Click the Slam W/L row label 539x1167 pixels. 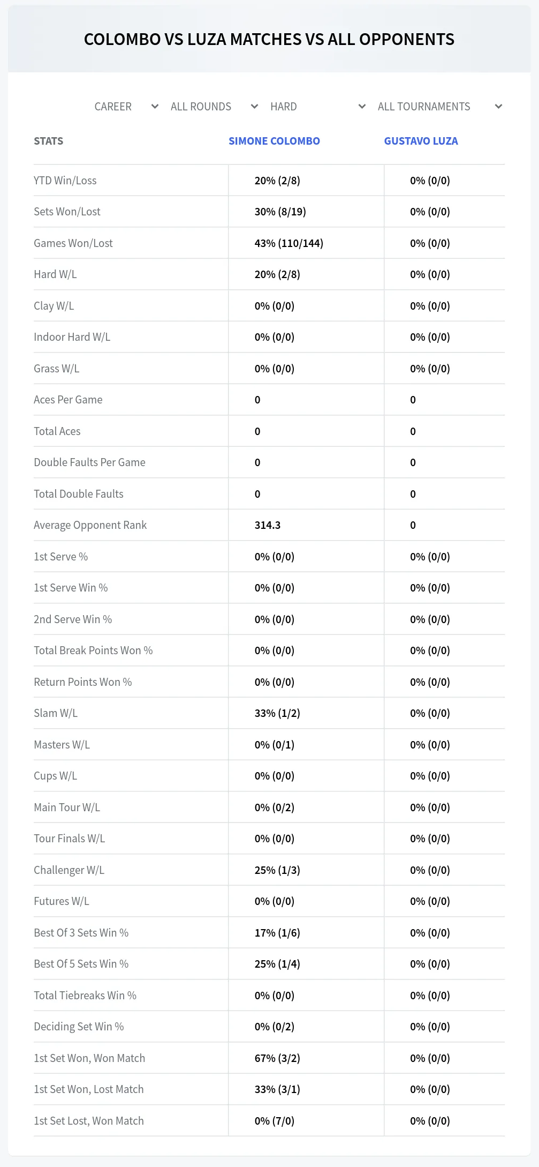coord(56,713)
